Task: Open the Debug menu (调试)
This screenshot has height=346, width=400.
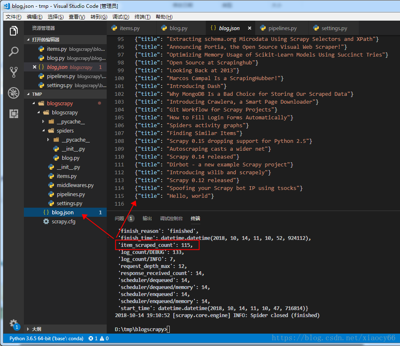Action: 121,17
